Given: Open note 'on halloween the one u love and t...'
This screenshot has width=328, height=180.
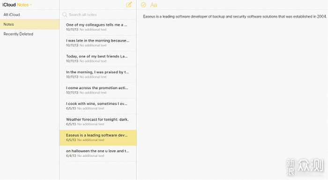Looking at the screenshot, I should click(x=98, y=153).
